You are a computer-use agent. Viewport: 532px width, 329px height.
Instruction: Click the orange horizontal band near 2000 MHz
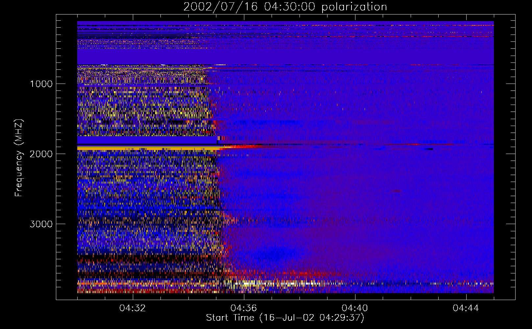(148, 149)
